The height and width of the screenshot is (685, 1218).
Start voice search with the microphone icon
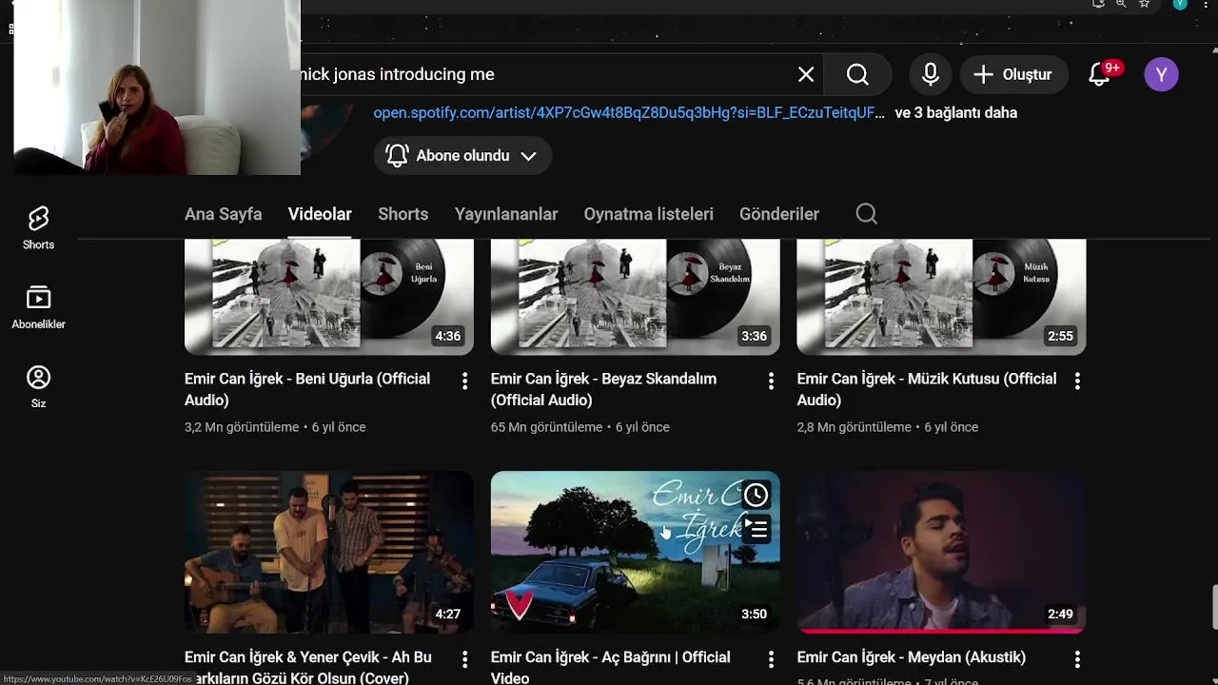pyautogui.click(x=931, y=74)
